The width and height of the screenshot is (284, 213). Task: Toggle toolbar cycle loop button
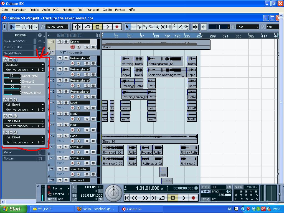coord(87,27)
